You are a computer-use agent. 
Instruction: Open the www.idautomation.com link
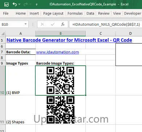tap(57, 52)
